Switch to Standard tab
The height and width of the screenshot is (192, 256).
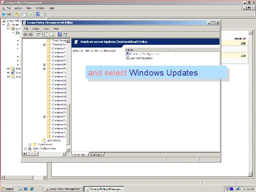(x=96, y=154)
